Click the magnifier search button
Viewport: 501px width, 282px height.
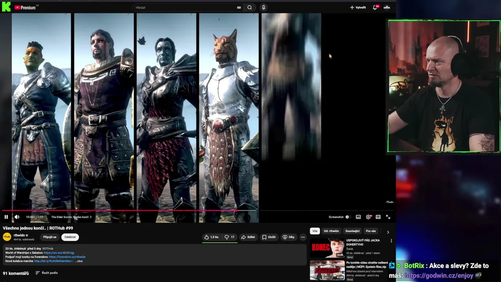[249, 7]
